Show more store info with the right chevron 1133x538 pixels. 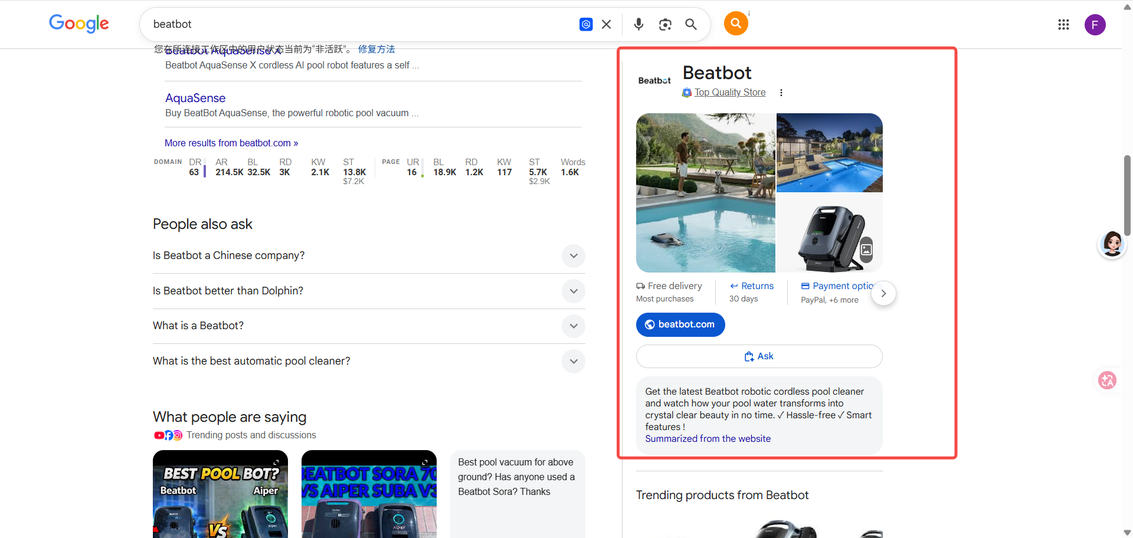point(883,293)
